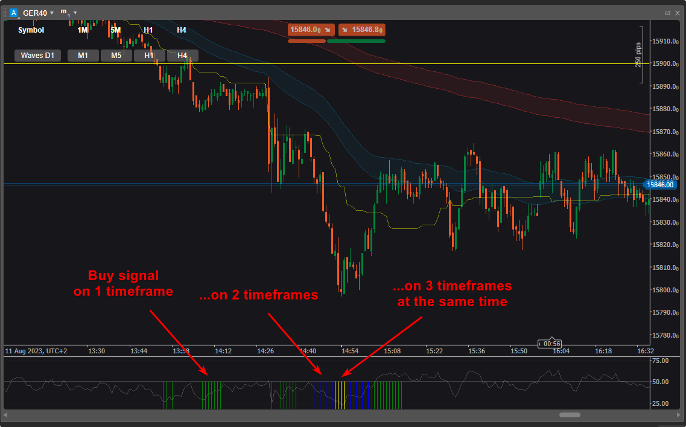Viewport: 686px width, 427px height.
Task: Toggle the M1 timeframe filter
Action: click(x=83, y=56)
